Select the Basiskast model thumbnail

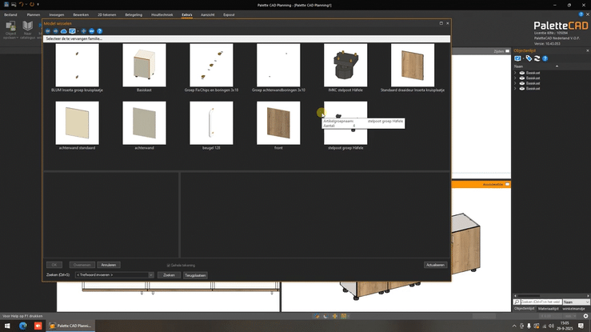click(x=144, y=64)
